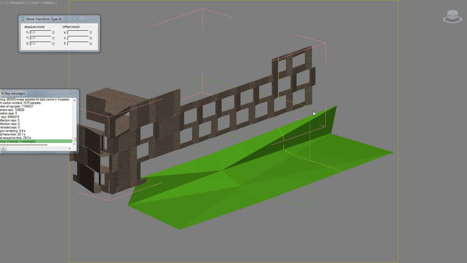This screenshot has height=263, width=467.
Task: Click V-Ray messages horizontal scrollbar thumb
Action: (4, 149)
